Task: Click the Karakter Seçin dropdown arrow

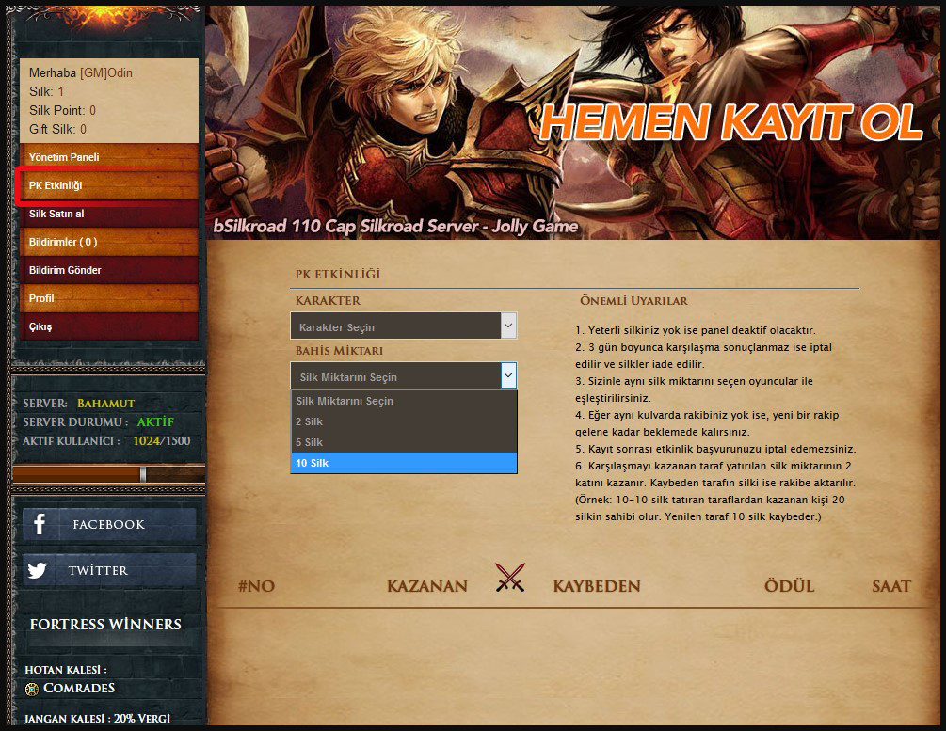Action: click(x=508, y=326)
